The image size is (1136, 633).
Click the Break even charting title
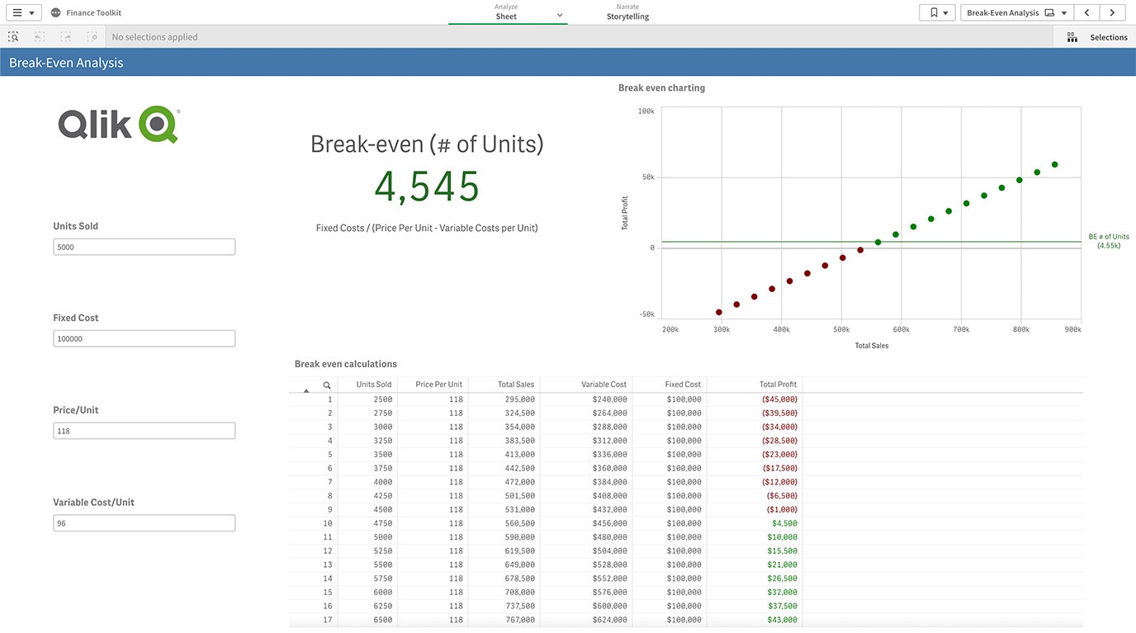pyautogui.click(x=661, y=87)
